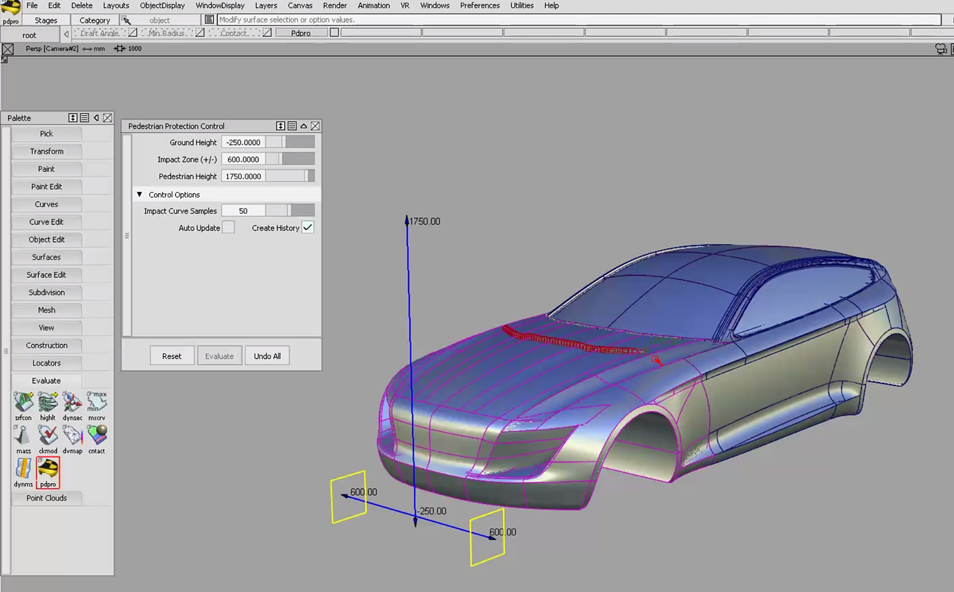Screen dimensions: 954x592
Task: Open the ObjectDisplay menu
Action: pos(162,5)
